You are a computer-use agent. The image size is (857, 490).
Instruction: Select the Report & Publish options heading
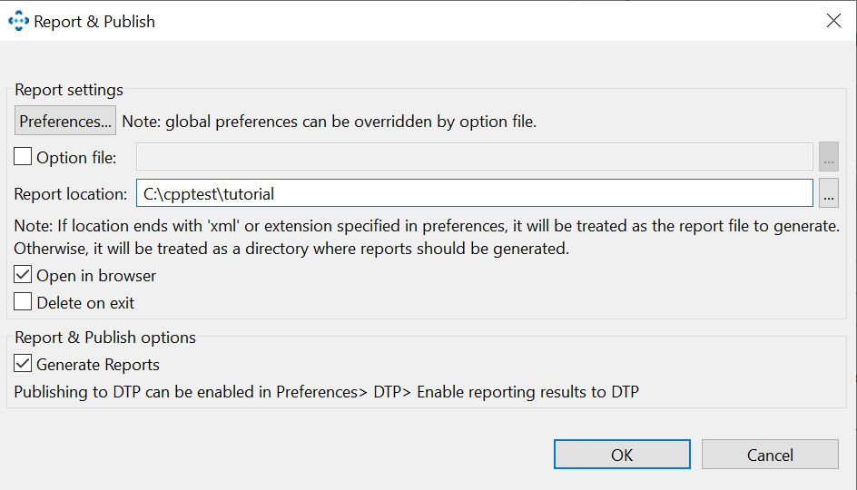[105, 338]
